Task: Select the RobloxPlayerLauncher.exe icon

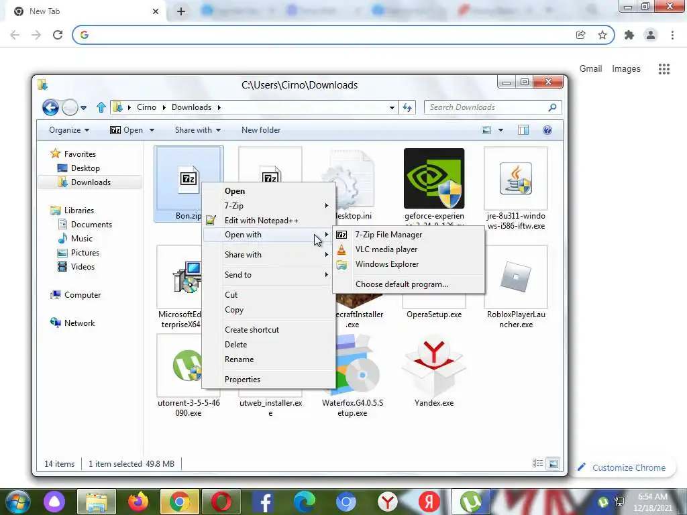Action: (x=516, y=277)
